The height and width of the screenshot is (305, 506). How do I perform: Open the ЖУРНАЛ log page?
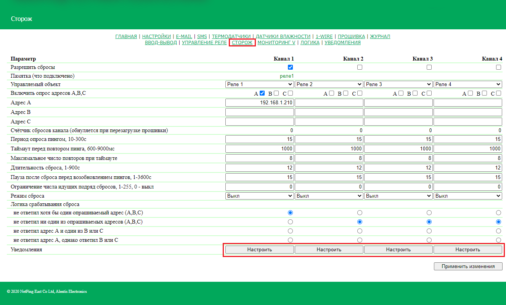(x=380, y=37)
